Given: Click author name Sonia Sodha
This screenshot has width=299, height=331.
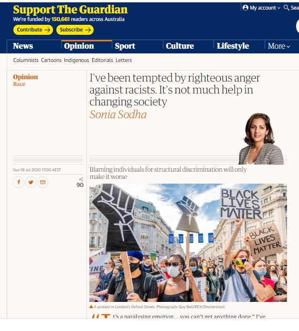Looking at the screenshot, I should coord(118,114).
